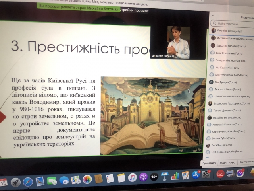Open System Preferences gear in Dock
254x191 pixels.
point(206,174)
